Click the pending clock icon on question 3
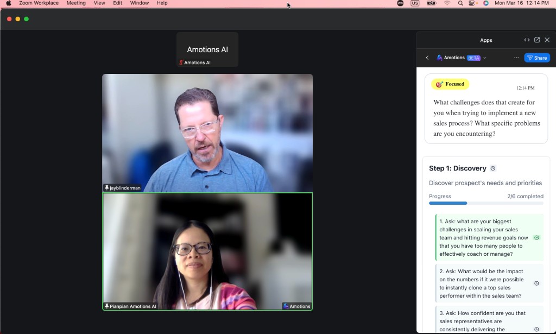 point(536,329)
